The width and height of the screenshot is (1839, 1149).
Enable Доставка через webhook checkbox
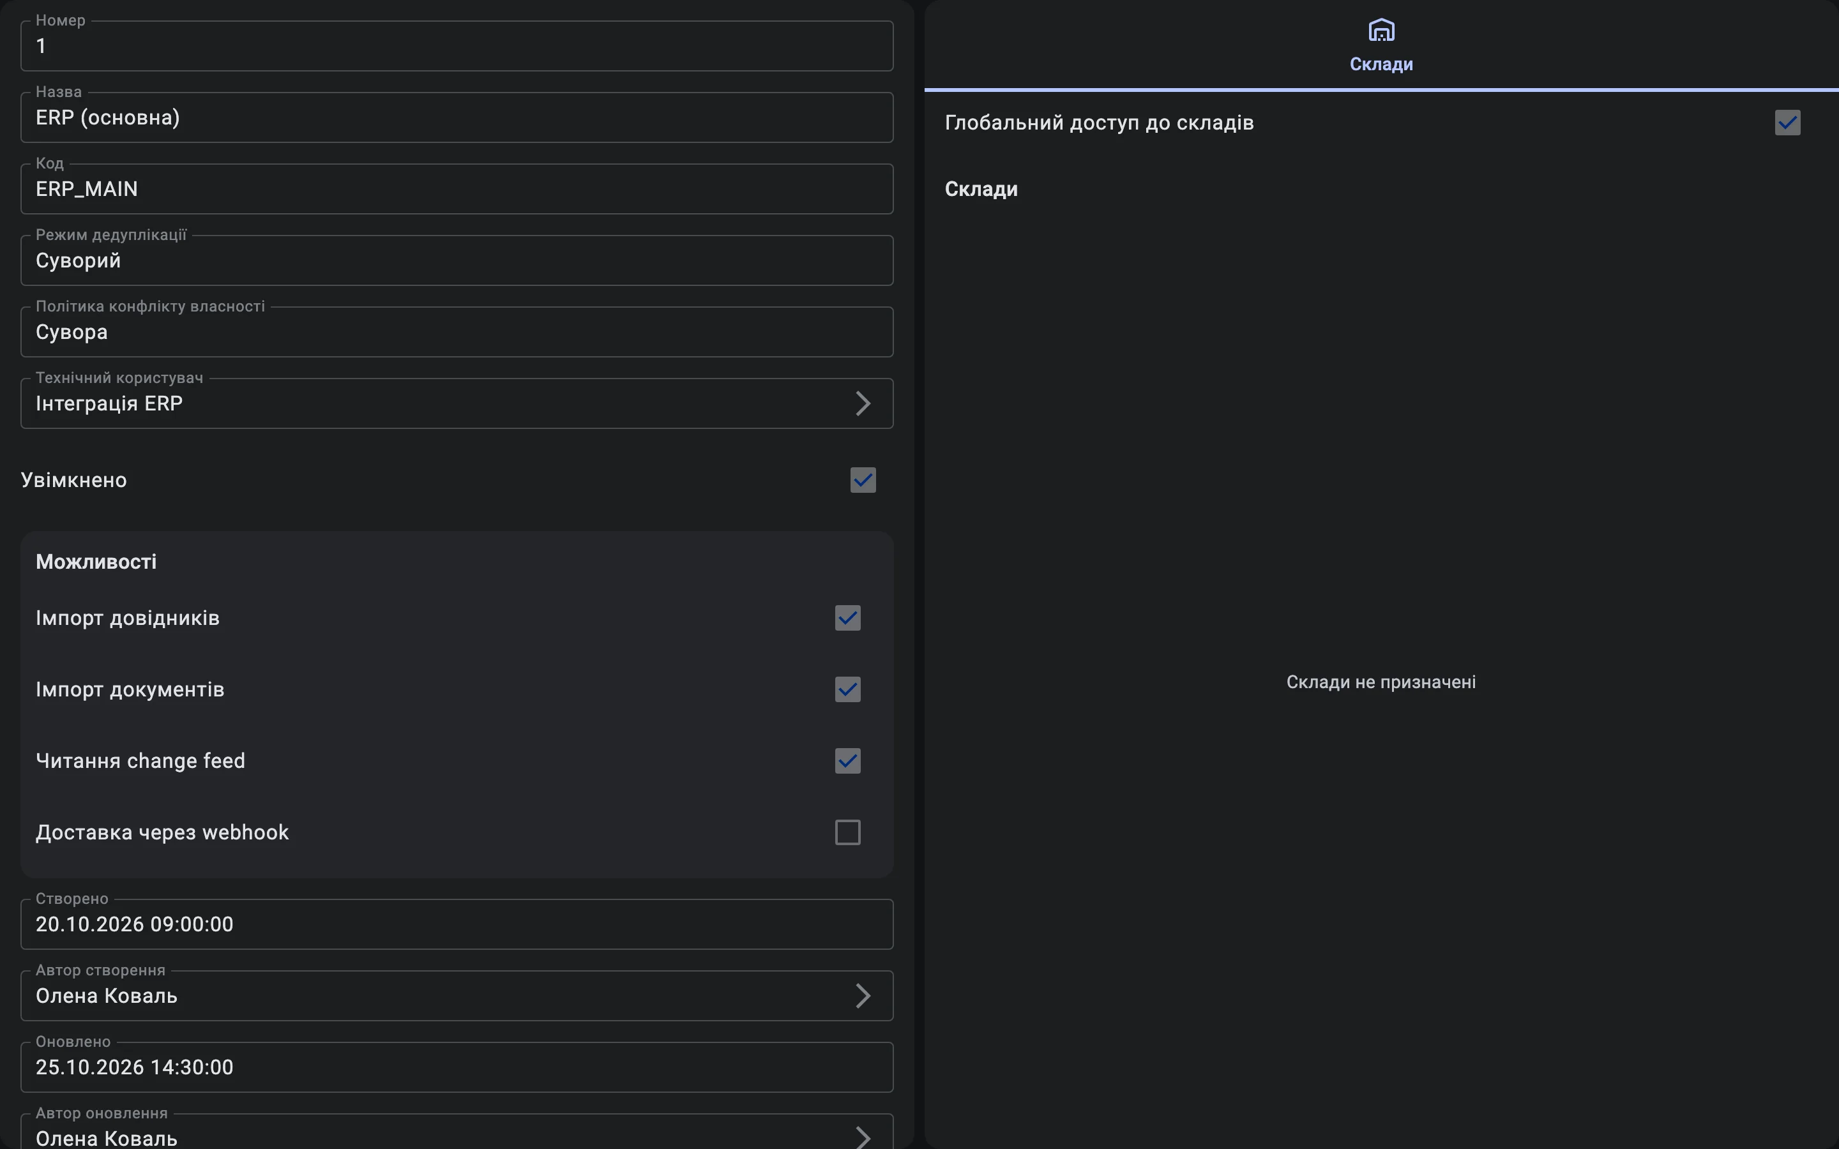(847, 832)
